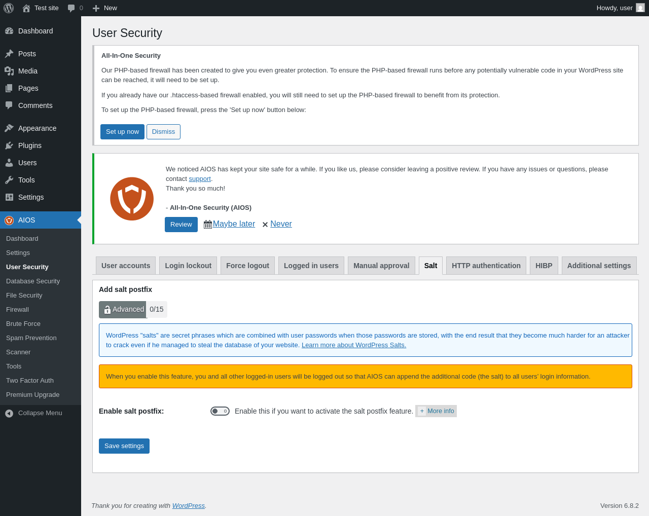Click the Howdy, user account text
649x516 pixels.
(615, 8)
